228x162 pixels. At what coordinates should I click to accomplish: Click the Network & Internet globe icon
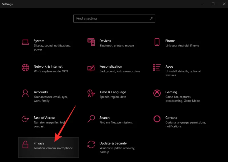pyautogui.click(x=25, y=68)
